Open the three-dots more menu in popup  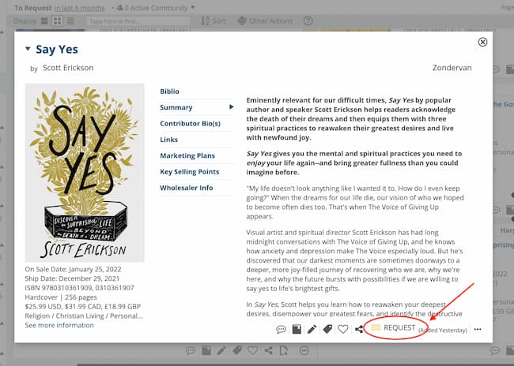click(478, 330)
